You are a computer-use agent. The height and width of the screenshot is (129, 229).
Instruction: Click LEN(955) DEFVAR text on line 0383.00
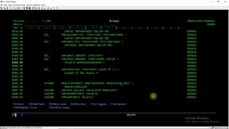click(88, 45)
